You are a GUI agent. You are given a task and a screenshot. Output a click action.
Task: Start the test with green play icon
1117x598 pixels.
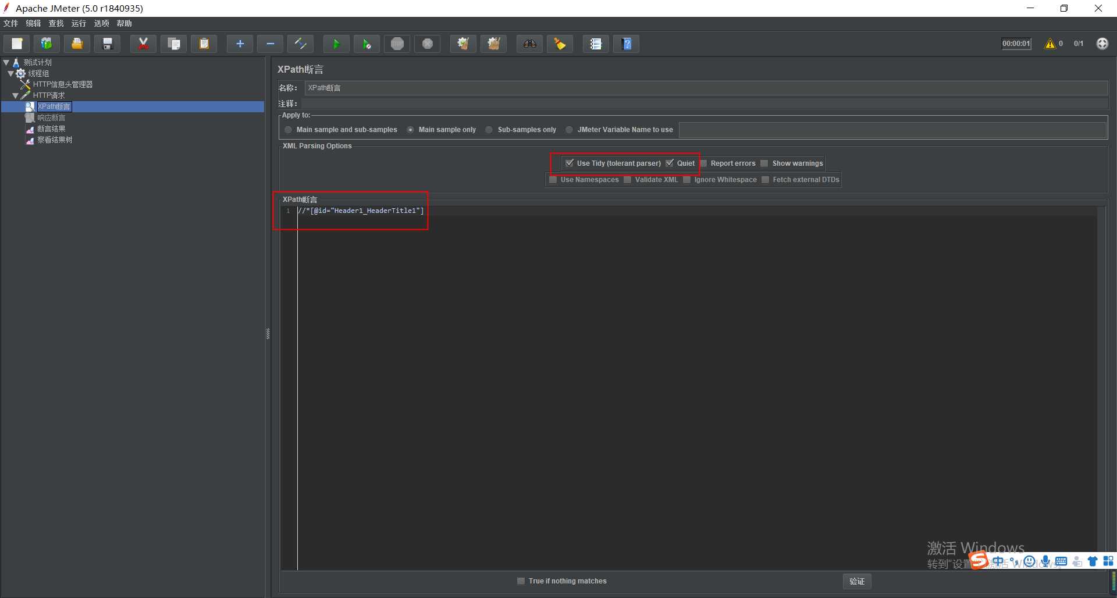point(336,44)
